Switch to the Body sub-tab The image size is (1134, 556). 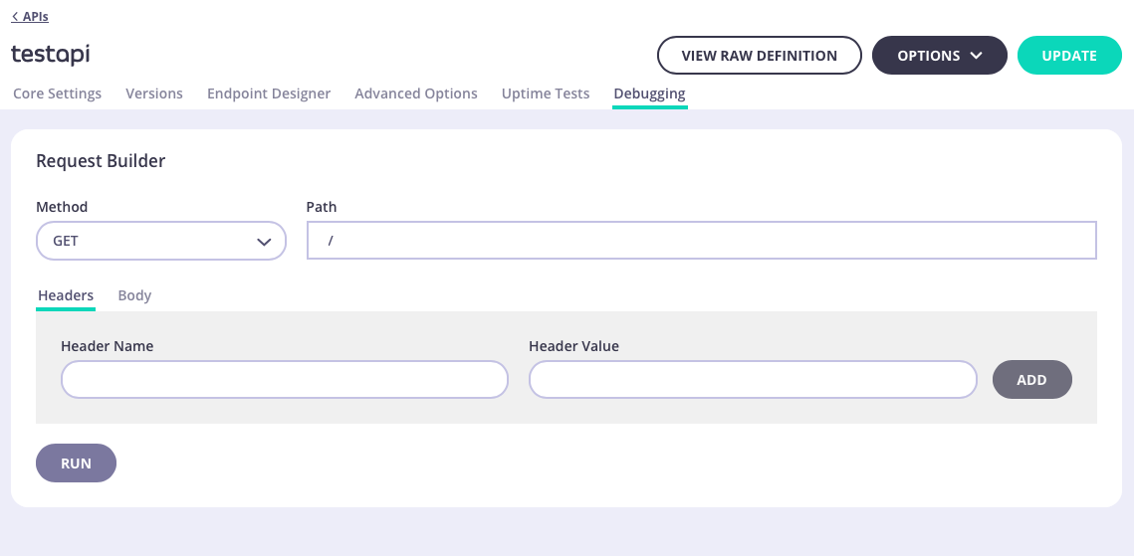coord(134,295)
